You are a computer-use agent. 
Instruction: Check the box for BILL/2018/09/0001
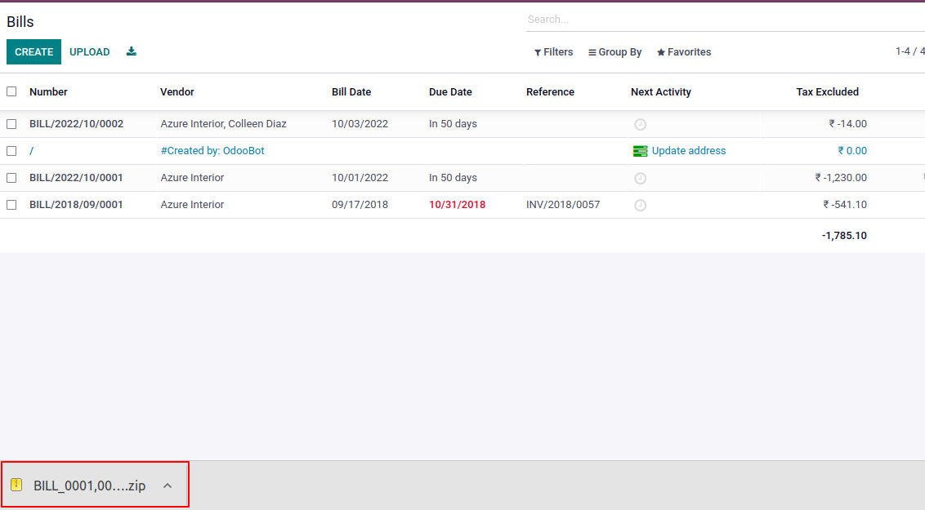point(11,204)
